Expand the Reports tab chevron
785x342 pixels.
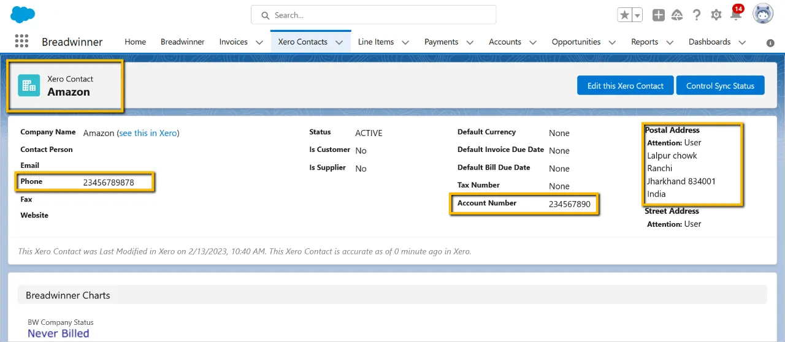point(670,42)
